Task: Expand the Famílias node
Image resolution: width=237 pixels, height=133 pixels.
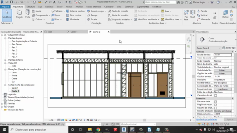Action: [2, 103]
